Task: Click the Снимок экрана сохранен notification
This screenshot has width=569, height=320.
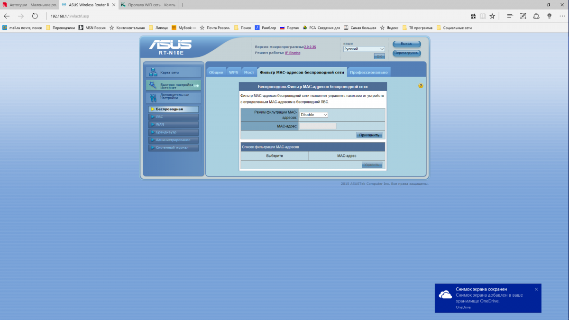Action: 488,298
